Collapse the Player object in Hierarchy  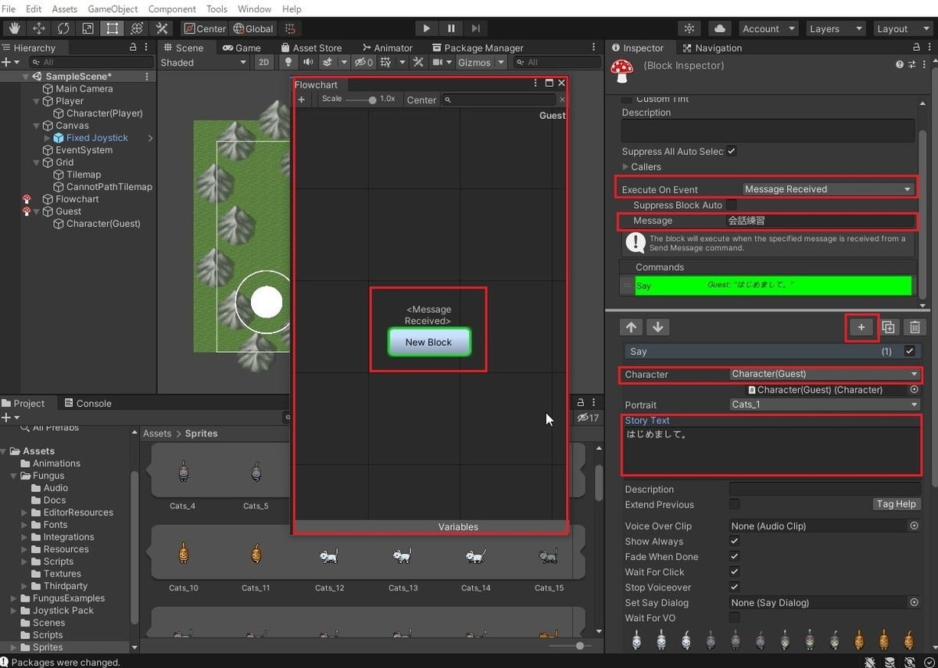click(37, 101)
